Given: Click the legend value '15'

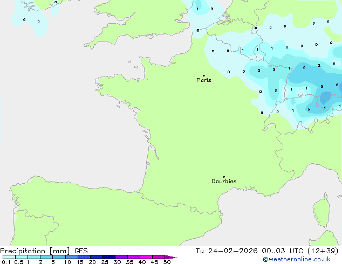Looking at the screenshot, I should pos(80,262).
